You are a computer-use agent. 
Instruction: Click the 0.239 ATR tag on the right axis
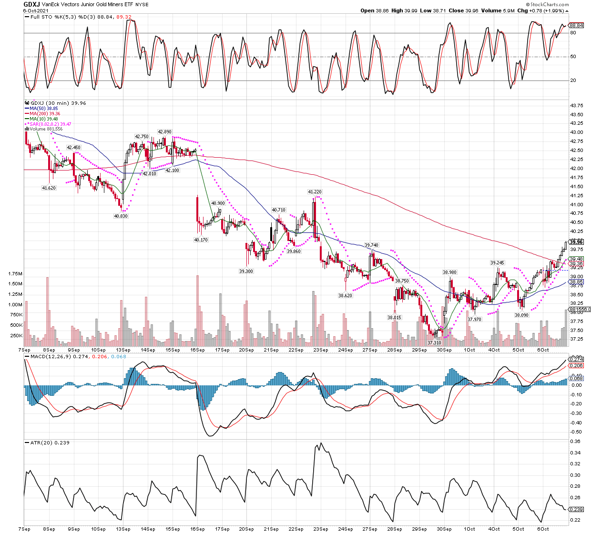click(x=576, y=509)
